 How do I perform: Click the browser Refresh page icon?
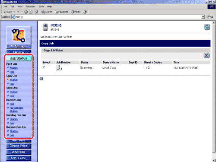tap(31, 12)
